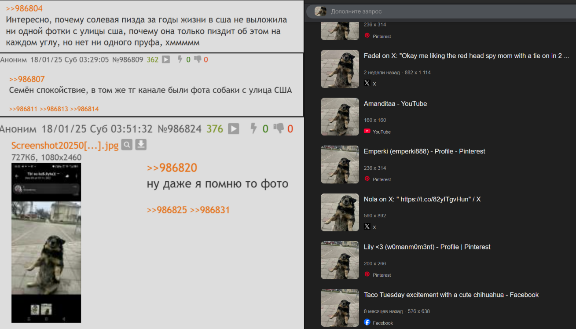Click the Pinterest icon under Lily <3 result
Image resolution: width=576 pixels, height=329 pixels.
367,274
